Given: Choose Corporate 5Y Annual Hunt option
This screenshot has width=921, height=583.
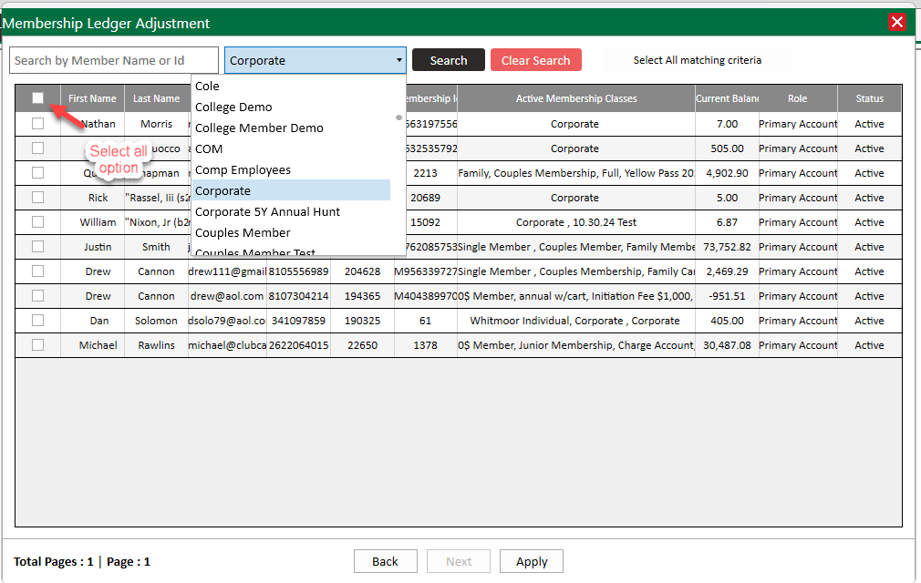Looking at the screenshot, I should (267, 212).
